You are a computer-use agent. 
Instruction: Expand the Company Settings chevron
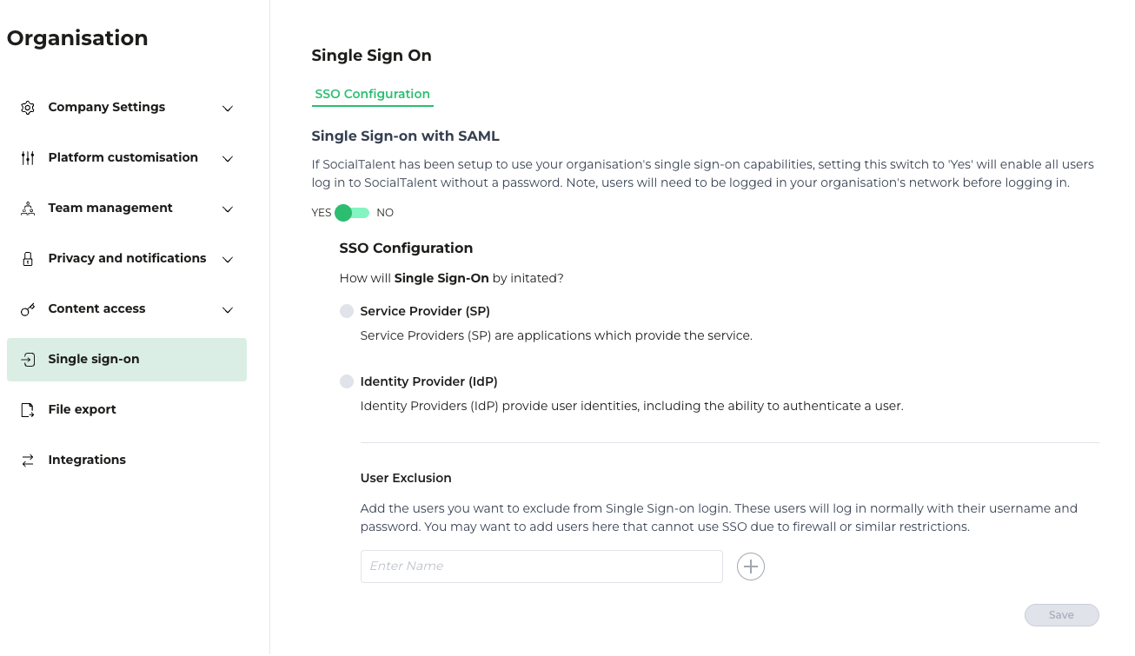[228, 109]
